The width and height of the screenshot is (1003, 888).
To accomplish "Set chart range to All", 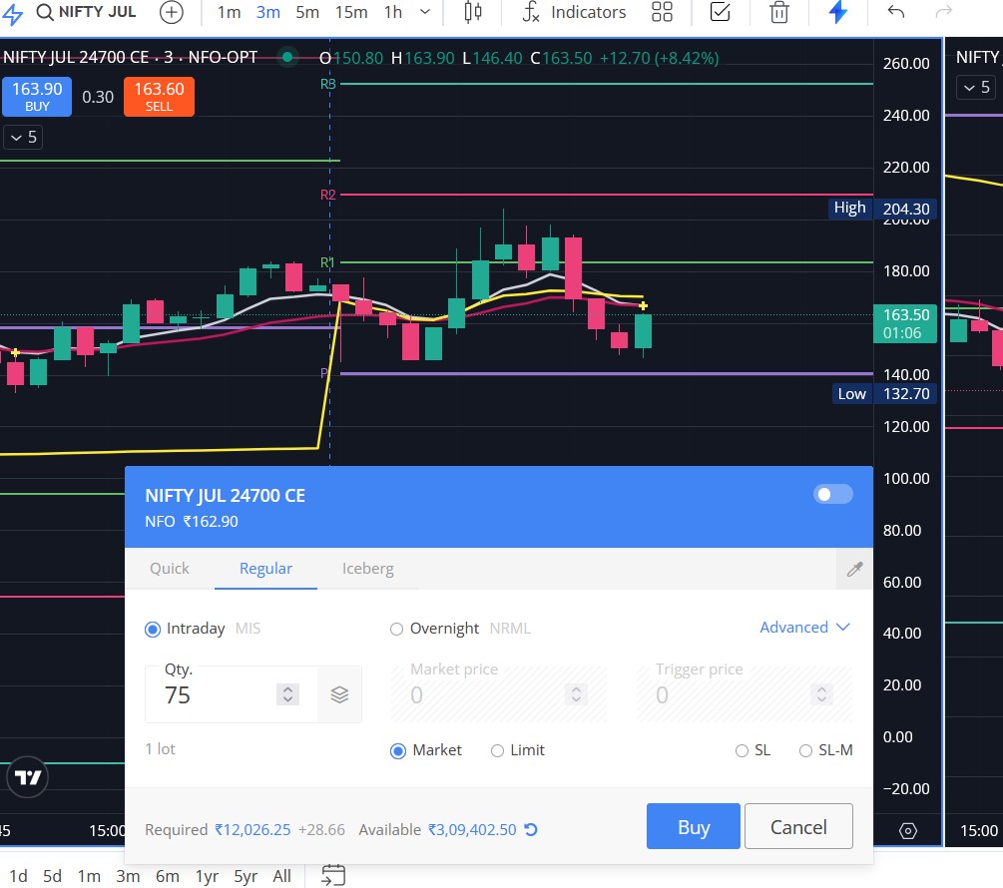I will [x=281, y=876].
